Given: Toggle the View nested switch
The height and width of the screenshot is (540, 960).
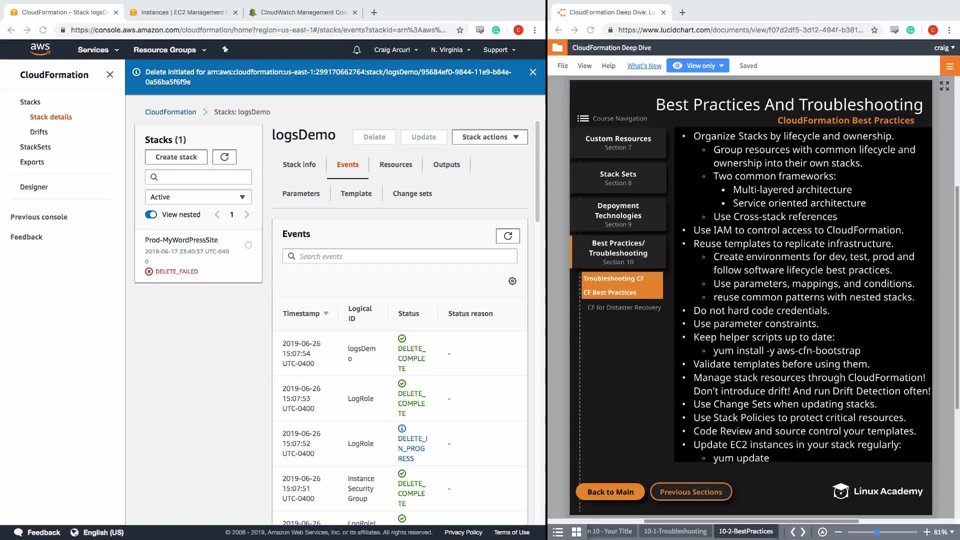Looking at the screenshot, I should pyautogui.click(x=151, y=214).
